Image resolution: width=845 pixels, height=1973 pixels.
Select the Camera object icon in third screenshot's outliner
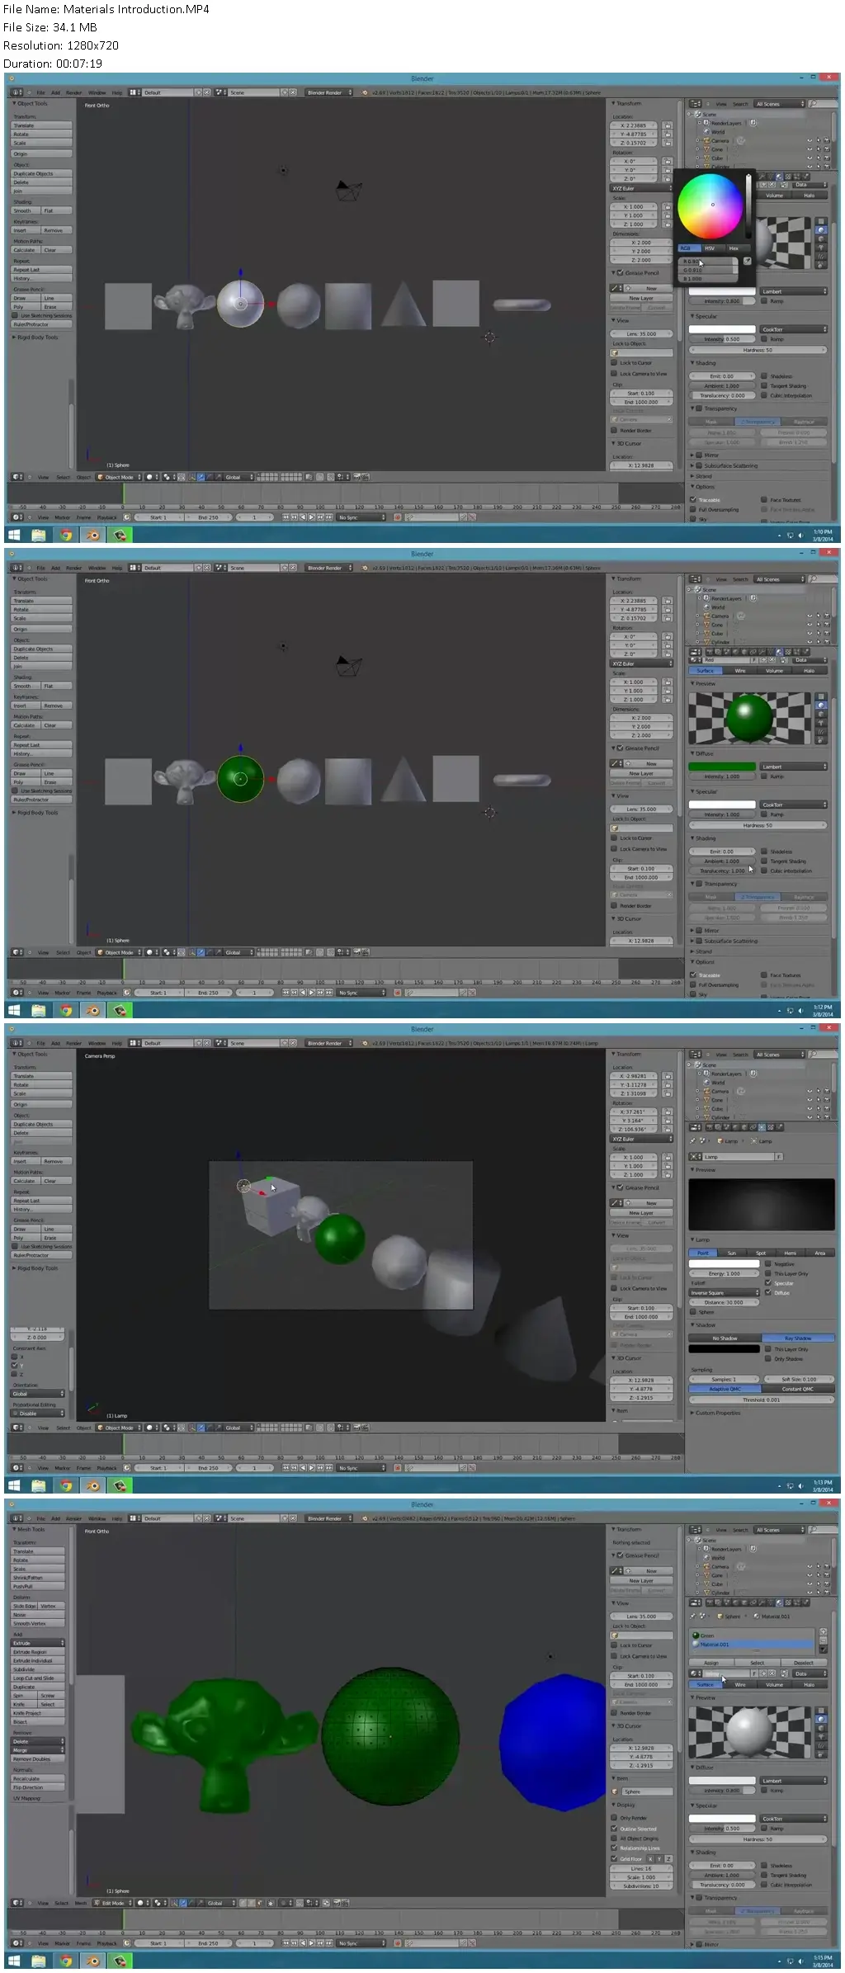coord(706,1091)
